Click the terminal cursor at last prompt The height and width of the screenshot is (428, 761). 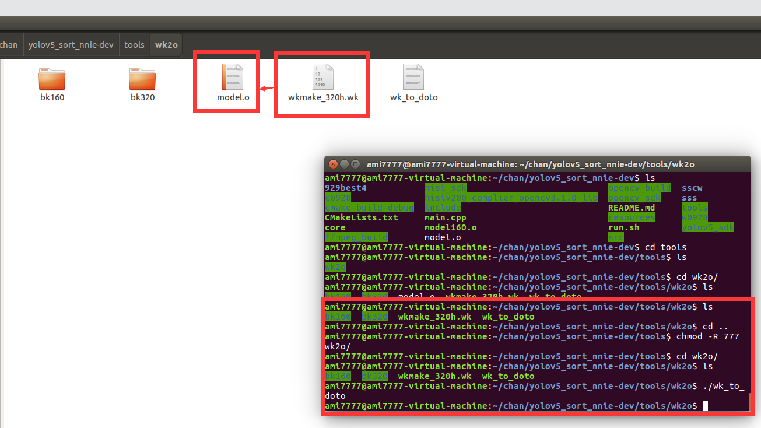705,406
